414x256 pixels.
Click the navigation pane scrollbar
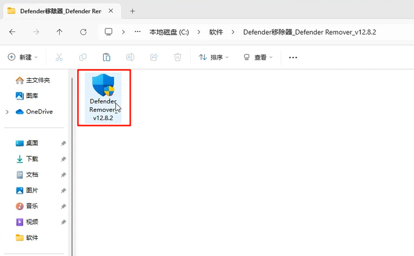pyautogui.click(x=72, y=166)
